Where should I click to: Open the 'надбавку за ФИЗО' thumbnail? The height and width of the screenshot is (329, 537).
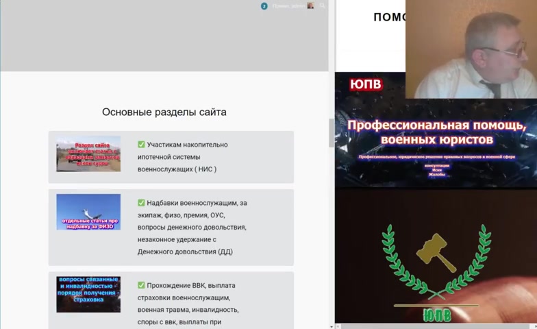(88, 212)
